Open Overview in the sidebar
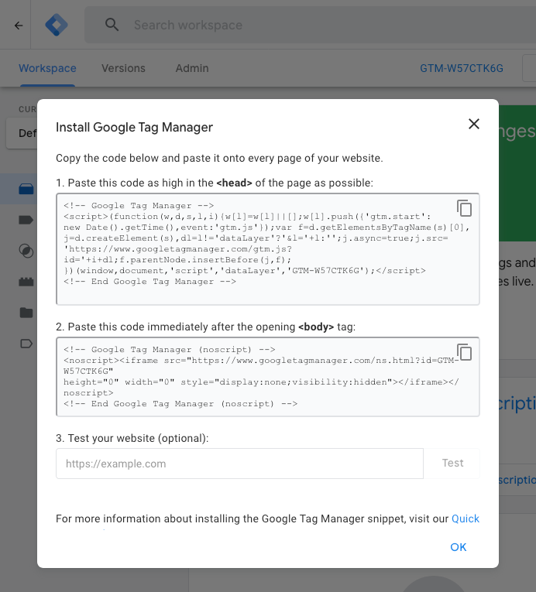The height and width of the screenshot is (592, 536). (26, 189)
